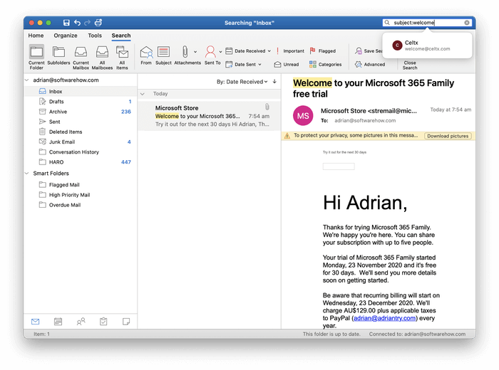This screenshot has height=370, width=499.
Task: Click recipient adrian@softwarehow.com in To field
Action: tap(365, 121)
